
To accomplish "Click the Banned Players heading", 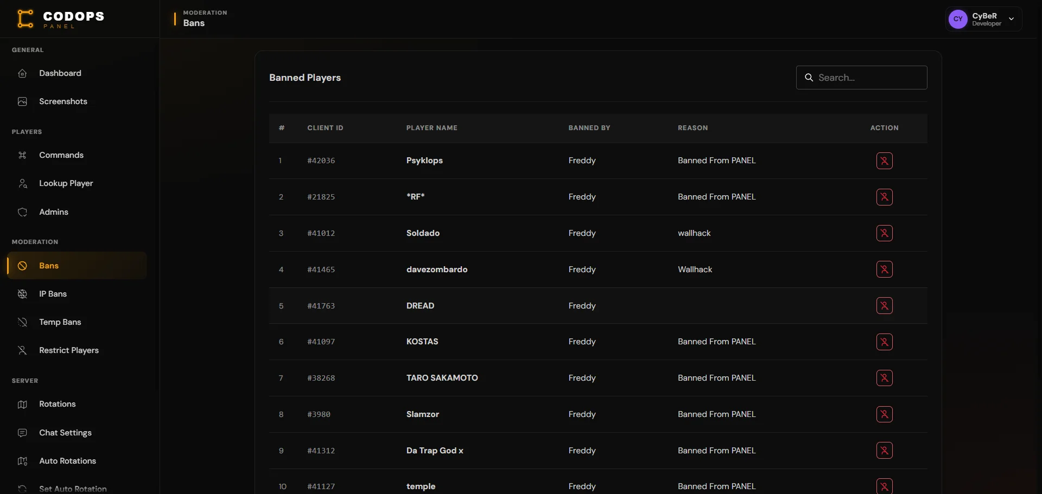I will click(305, 78).
